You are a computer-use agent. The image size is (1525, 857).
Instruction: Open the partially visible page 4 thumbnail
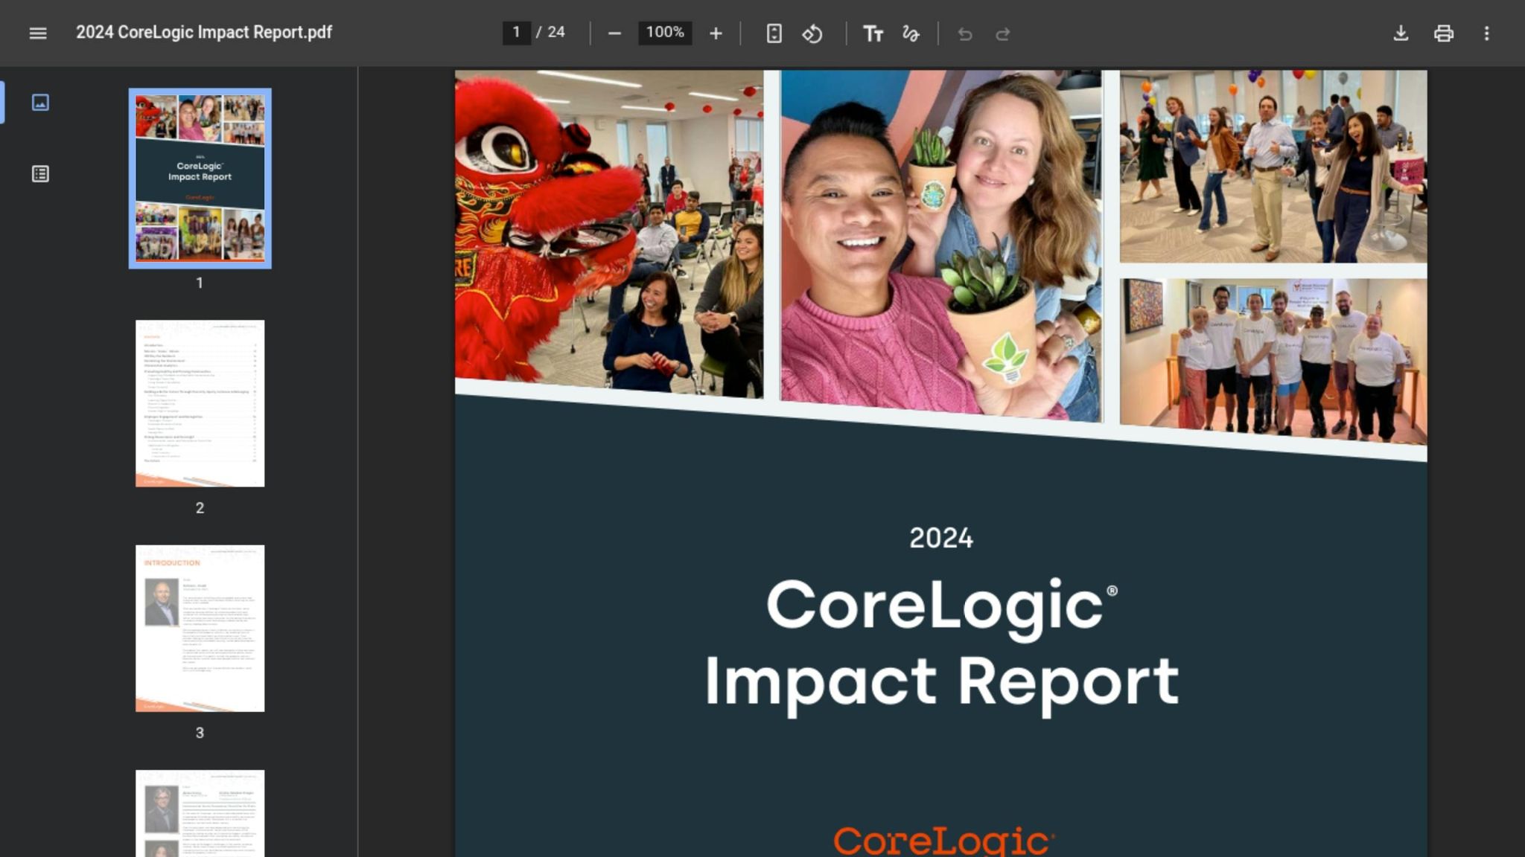click(200, 813)
